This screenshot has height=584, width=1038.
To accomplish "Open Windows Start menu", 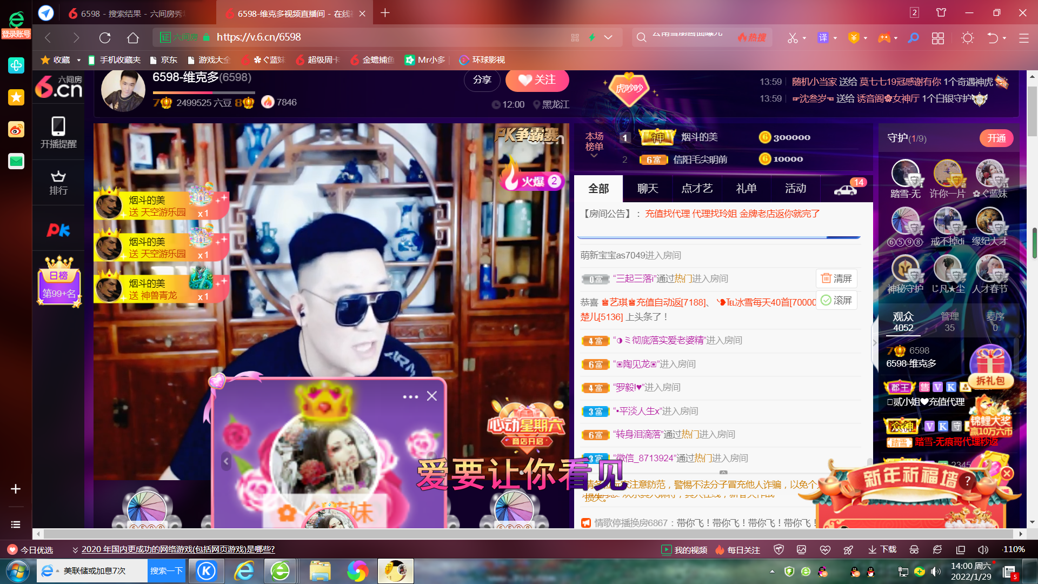I will pos(17,571).
